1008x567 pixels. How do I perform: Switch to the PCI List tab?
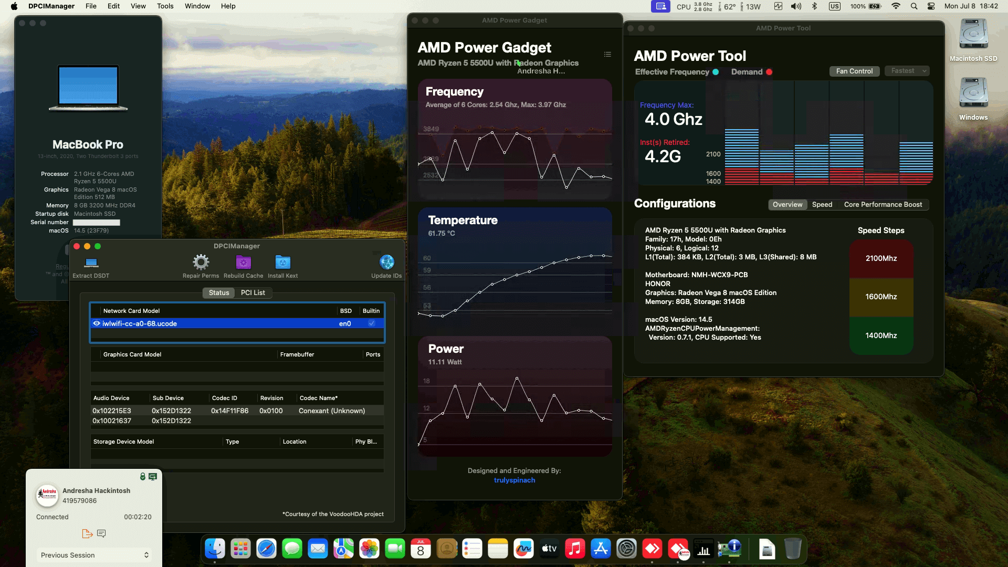click(253, 293)
